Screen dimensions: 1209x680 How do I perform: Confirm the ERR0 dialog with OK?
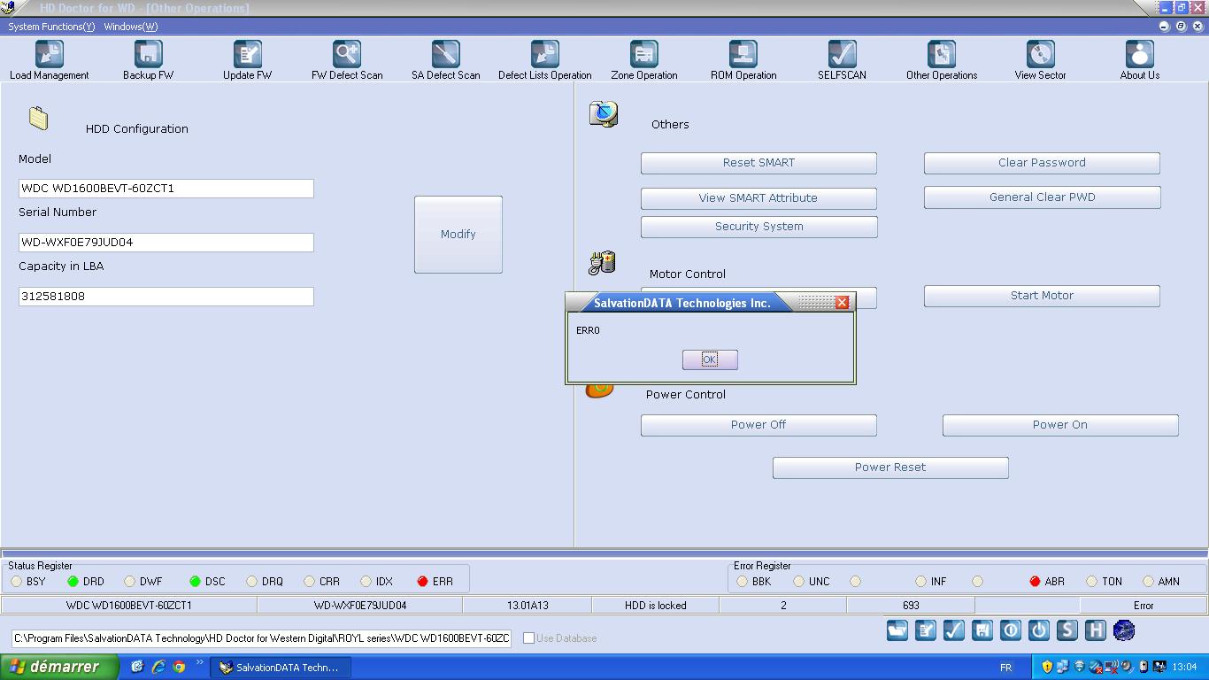[x=710, y=359]
